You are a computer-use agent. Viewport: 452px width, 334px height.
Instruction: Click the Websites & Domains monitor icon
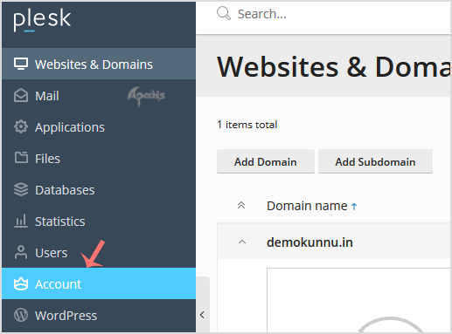(x=21, y=64)
